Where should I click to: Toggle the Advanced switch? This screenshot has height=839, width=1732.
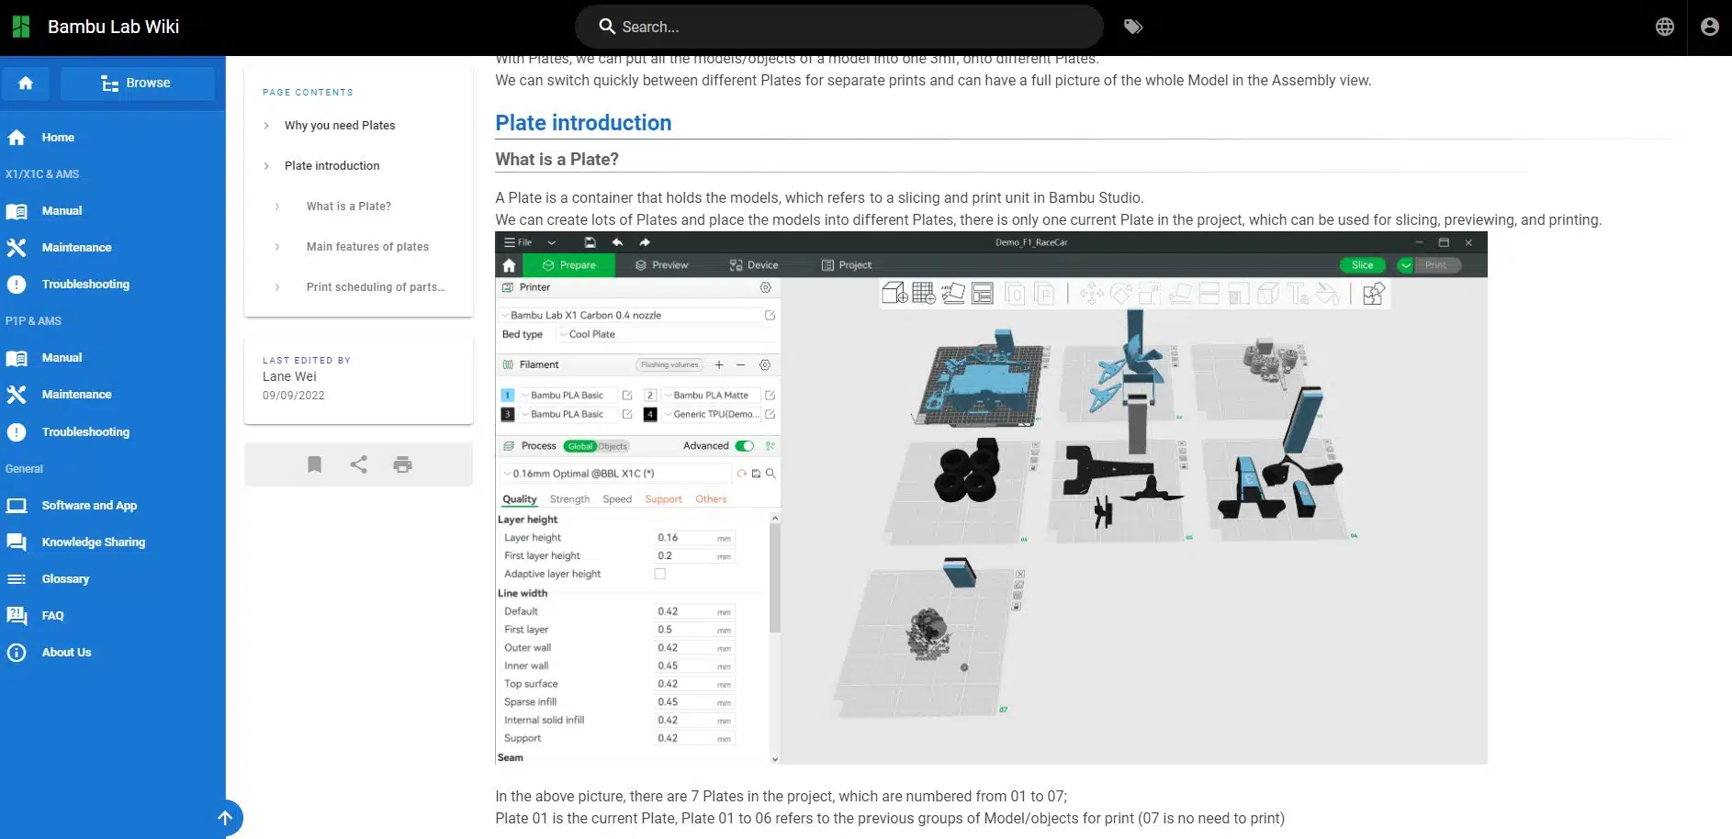744,446
